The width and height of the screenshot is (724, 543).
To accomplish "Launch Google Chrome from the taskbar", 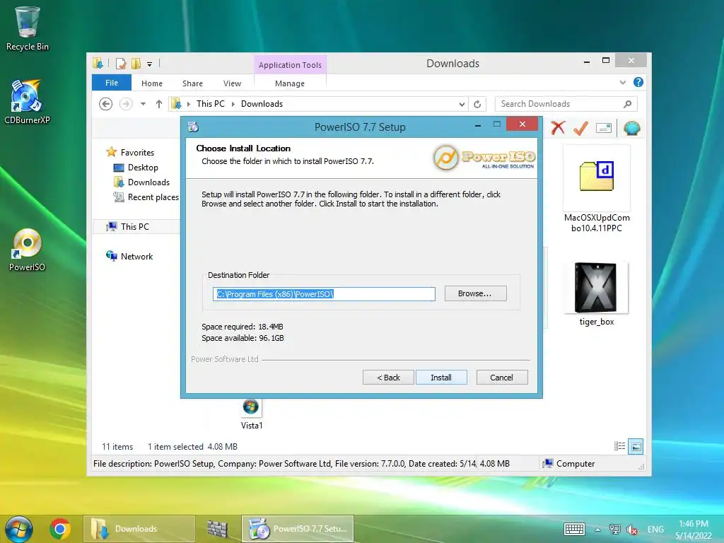I will [x=60, y=529].
